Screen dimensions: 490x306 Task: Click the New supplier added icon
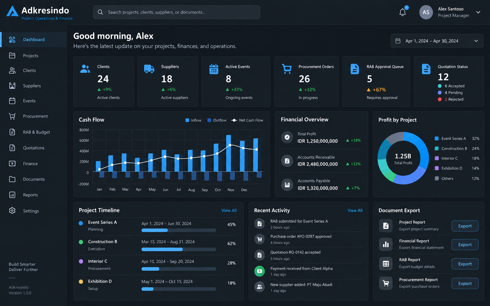pyautogui.click(x=260, y=287)
